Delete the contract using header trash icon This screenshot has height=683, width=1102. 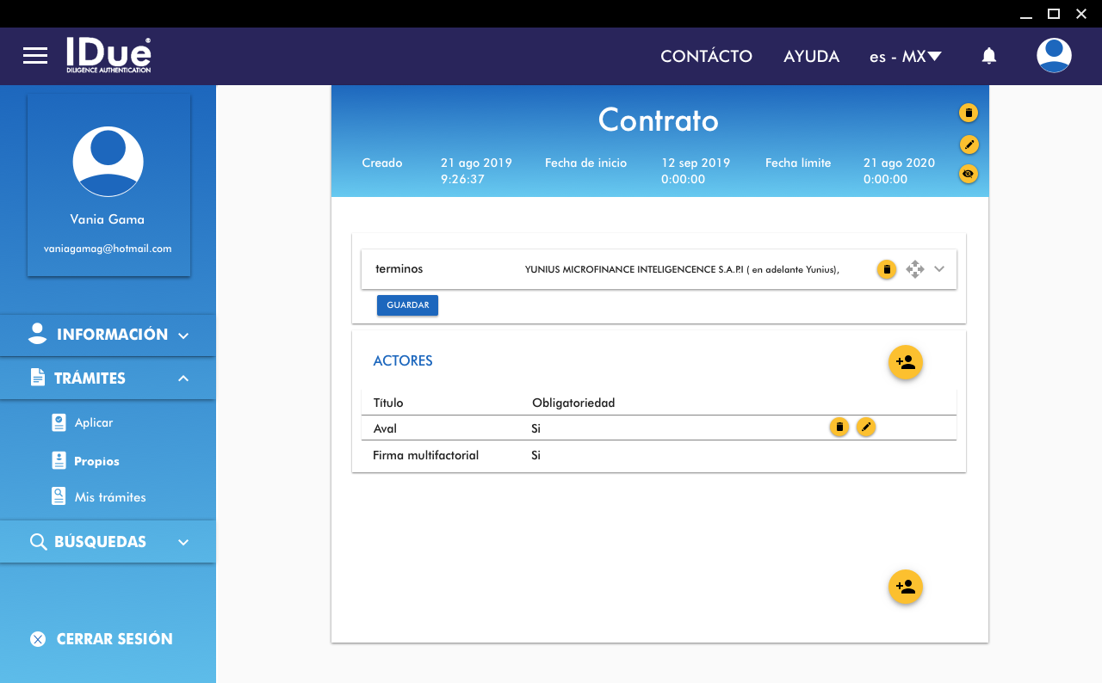point(969,113)
